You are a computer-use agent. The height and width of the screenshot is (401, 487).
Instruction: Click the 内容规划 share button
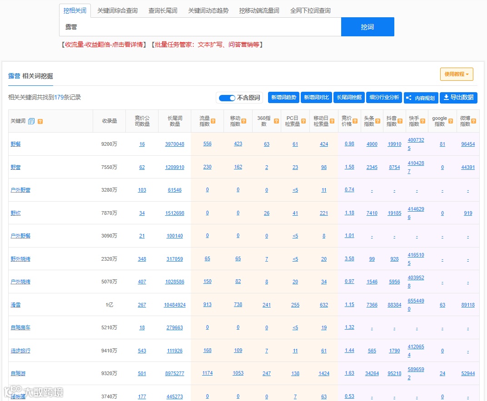point(421,98)
